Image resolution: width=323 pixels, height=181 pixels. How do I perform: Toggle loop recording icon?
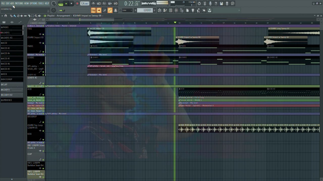pos(116,4)
